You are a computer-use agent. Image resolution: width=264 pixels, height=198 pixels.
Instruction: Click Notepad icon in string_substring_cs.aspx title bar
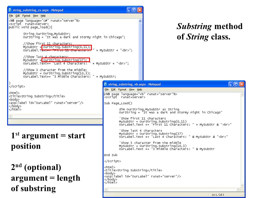click(10, 10)
